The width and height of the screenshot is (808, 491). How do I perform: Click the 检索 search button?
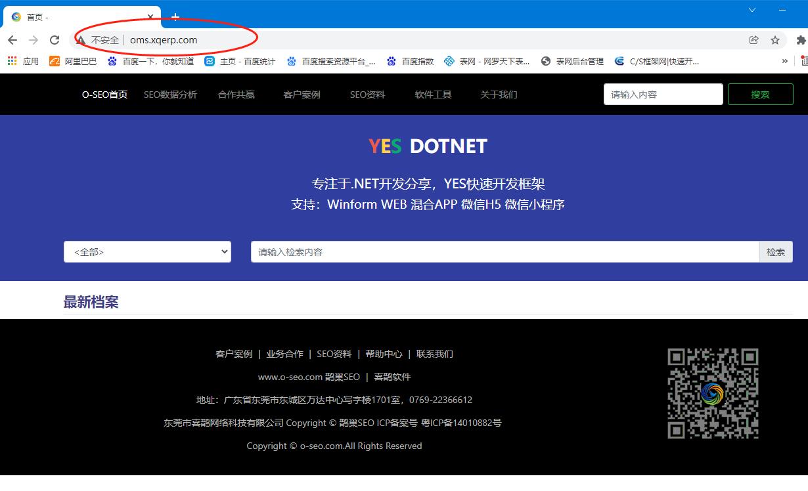coord(776,252)
